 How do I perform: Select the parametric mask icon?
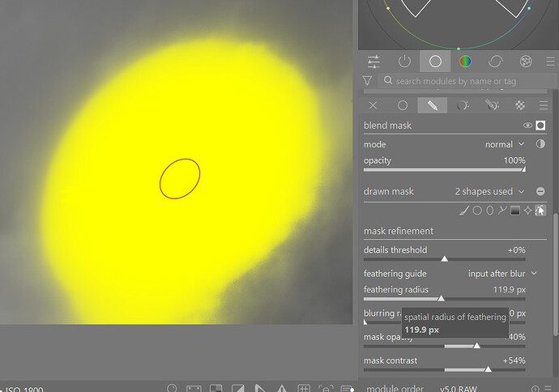(463, 105)
